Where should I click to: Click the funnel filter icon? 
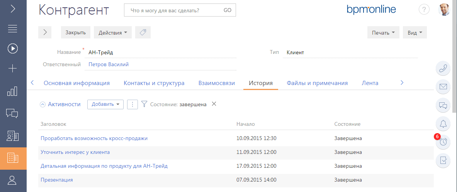tap(144, 104)
